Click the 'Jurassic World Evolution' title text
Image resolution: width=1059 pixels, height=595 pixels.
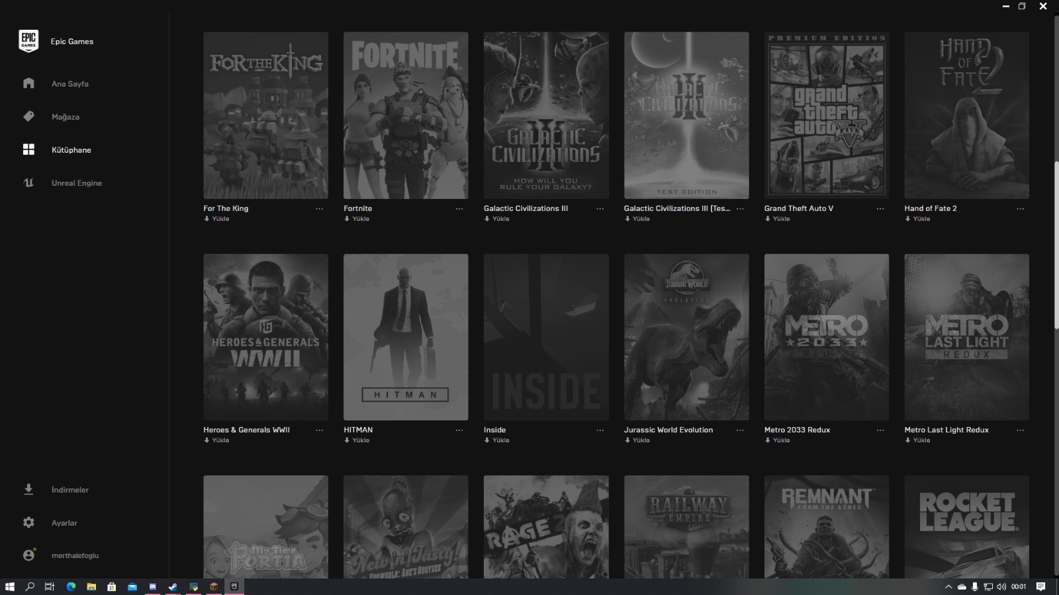tap(668, 430)
